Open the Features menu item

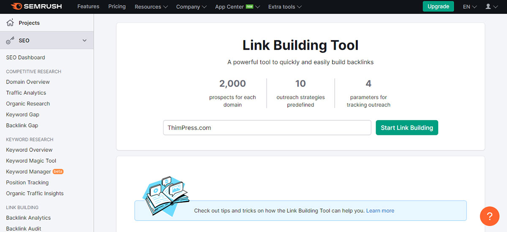pos(88,6)
